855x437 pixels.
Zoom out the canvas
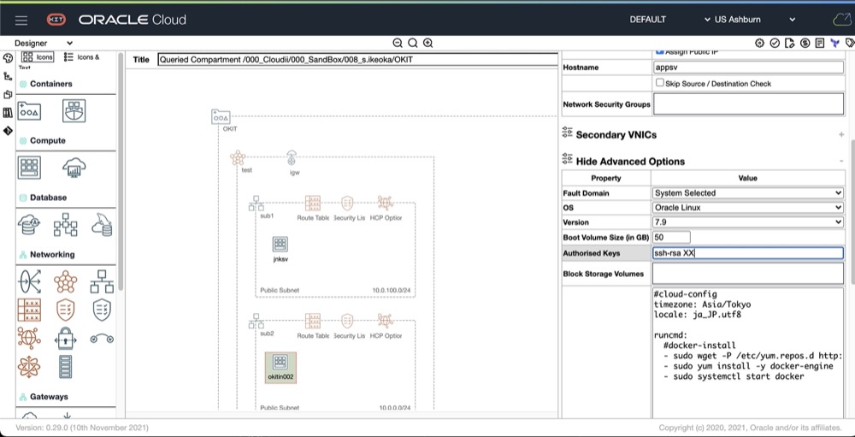click(398, 43)
